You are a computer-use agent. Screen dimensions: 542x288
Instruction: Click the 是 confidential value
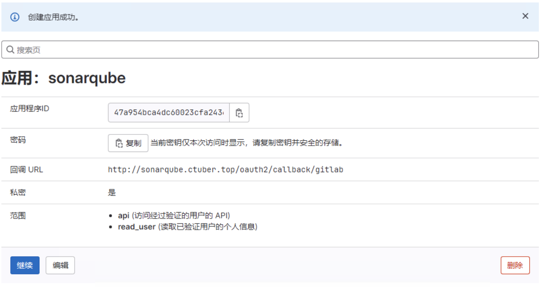[112, 193]
